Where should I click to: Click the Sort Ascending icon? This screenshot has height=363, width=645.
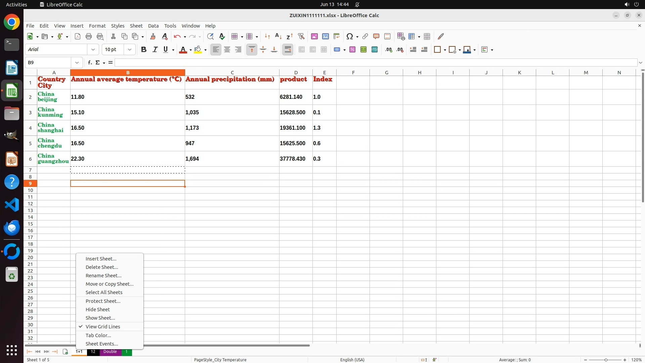pyautogui.click(x=278, y=36)
